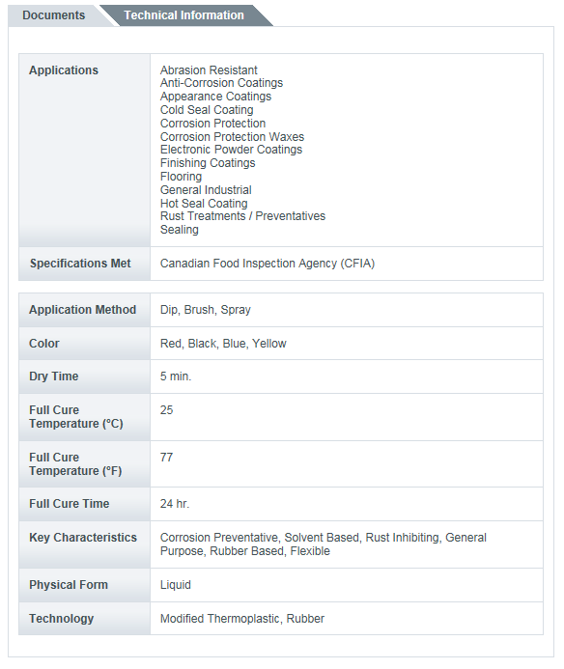Click Full Cure Temperature (°C) label
This screenshot has width=564, height=669.
pyautogui.click(x=76, y=417)
